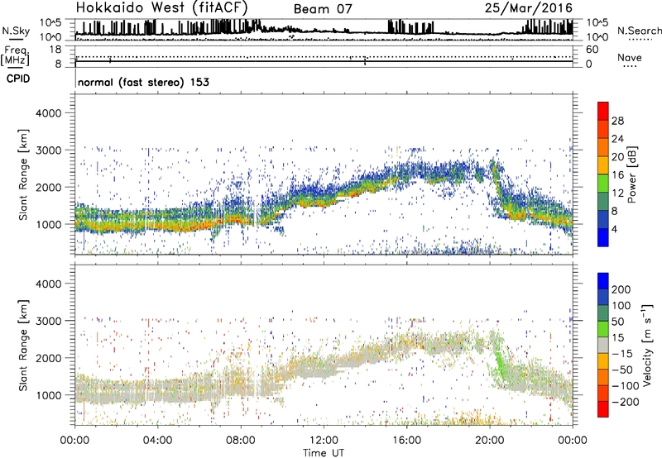Click the '16:00' time axis tick label
The width and height of the screenshot is (662, 458).
pyautogui.click(x=406, y=441)
